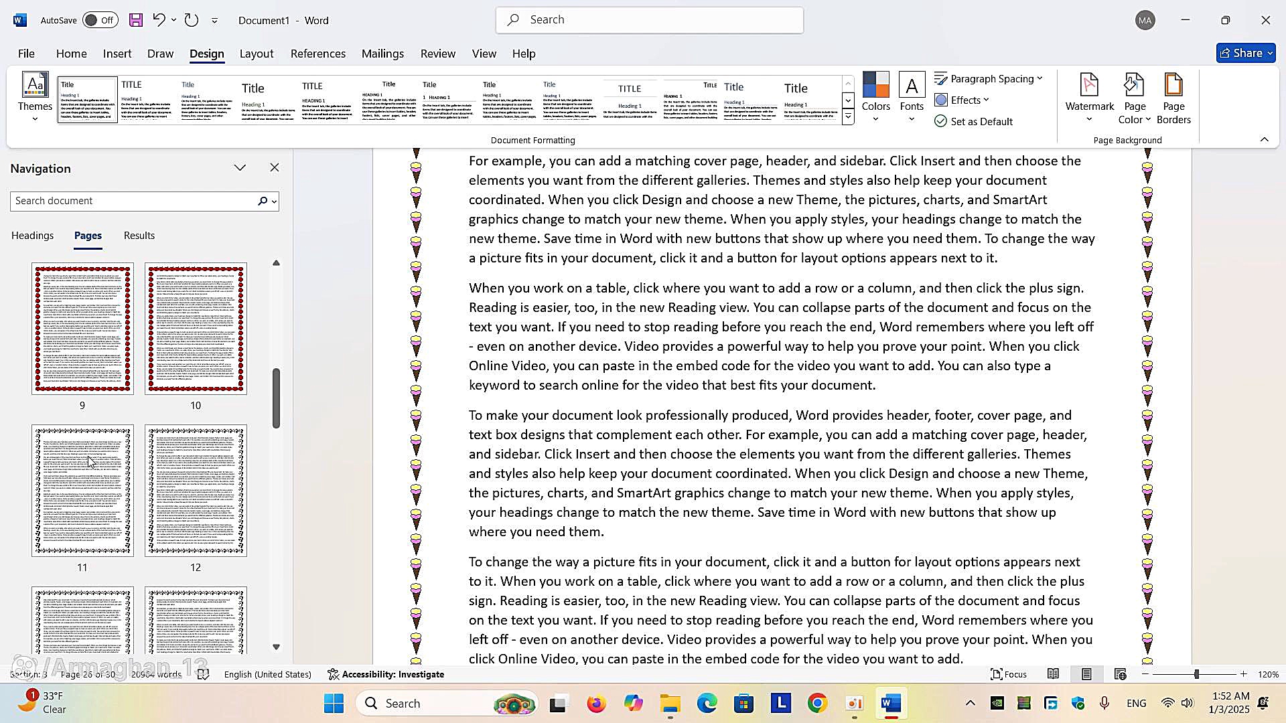Click the Save icon in title bar
Viewport: 1286px width, 723px height.
point(136,20)
